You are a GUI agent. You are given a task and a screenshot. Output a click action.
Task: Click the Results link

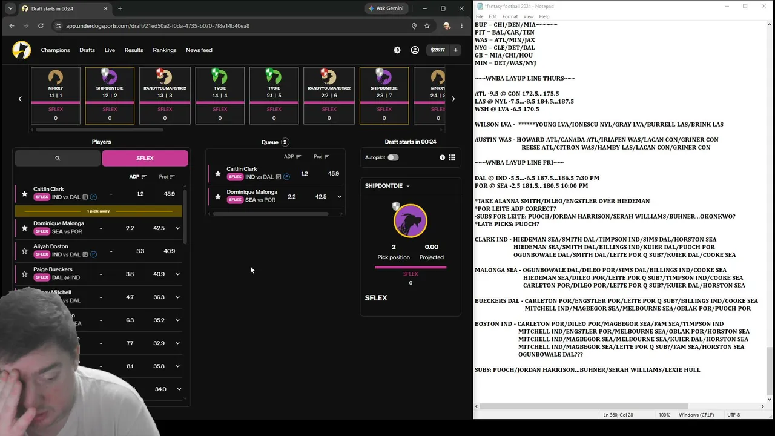click(134, 50)
